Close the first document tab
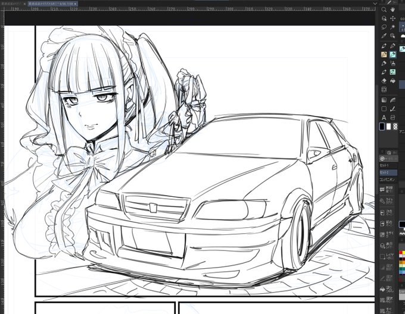The height and width of the screenshot is (314, 405). pos(25,4)
